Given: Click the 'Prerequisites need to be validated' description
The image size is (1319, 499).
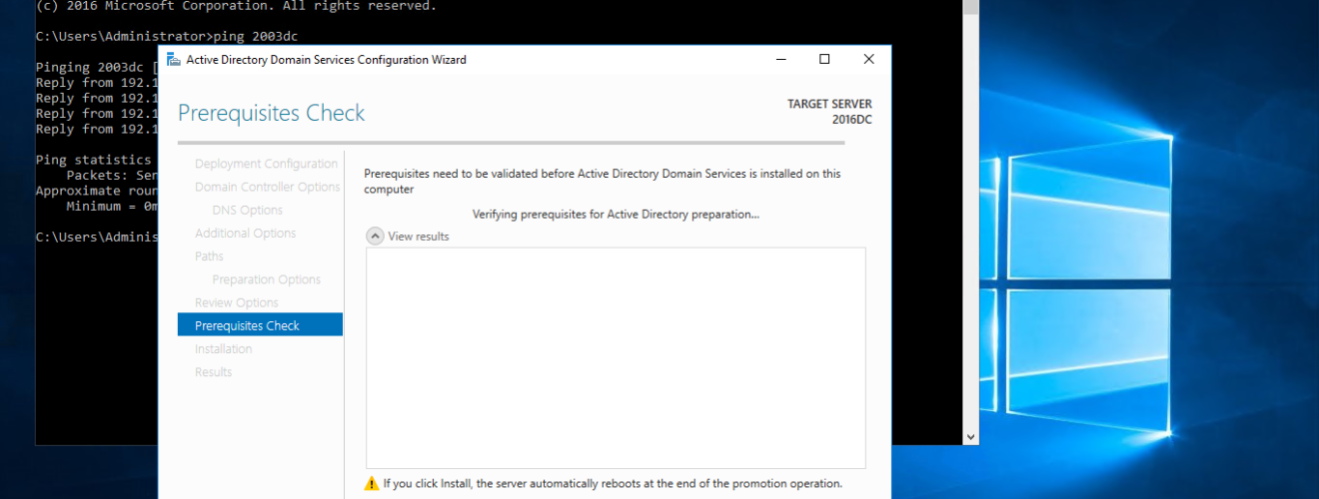Looking at the screenshot, I should coord(603,181).
